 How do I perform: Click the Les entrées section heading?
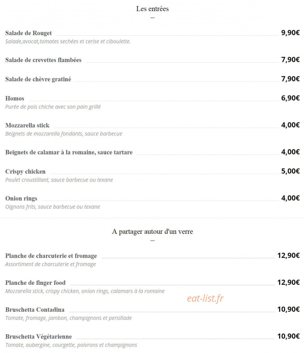(152, 9)
